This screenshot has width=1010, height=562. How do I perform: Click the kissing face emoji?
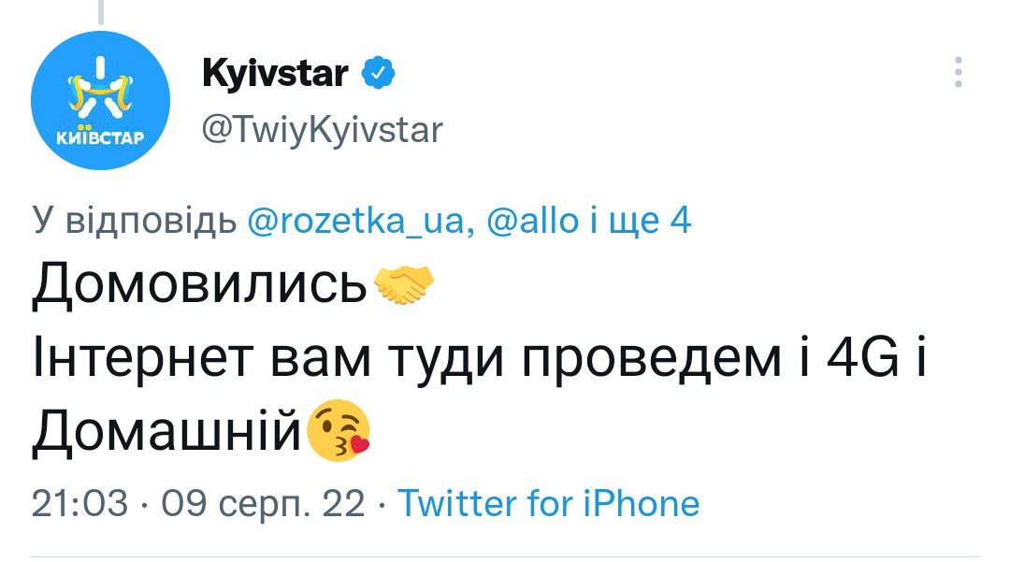[339, 434]
